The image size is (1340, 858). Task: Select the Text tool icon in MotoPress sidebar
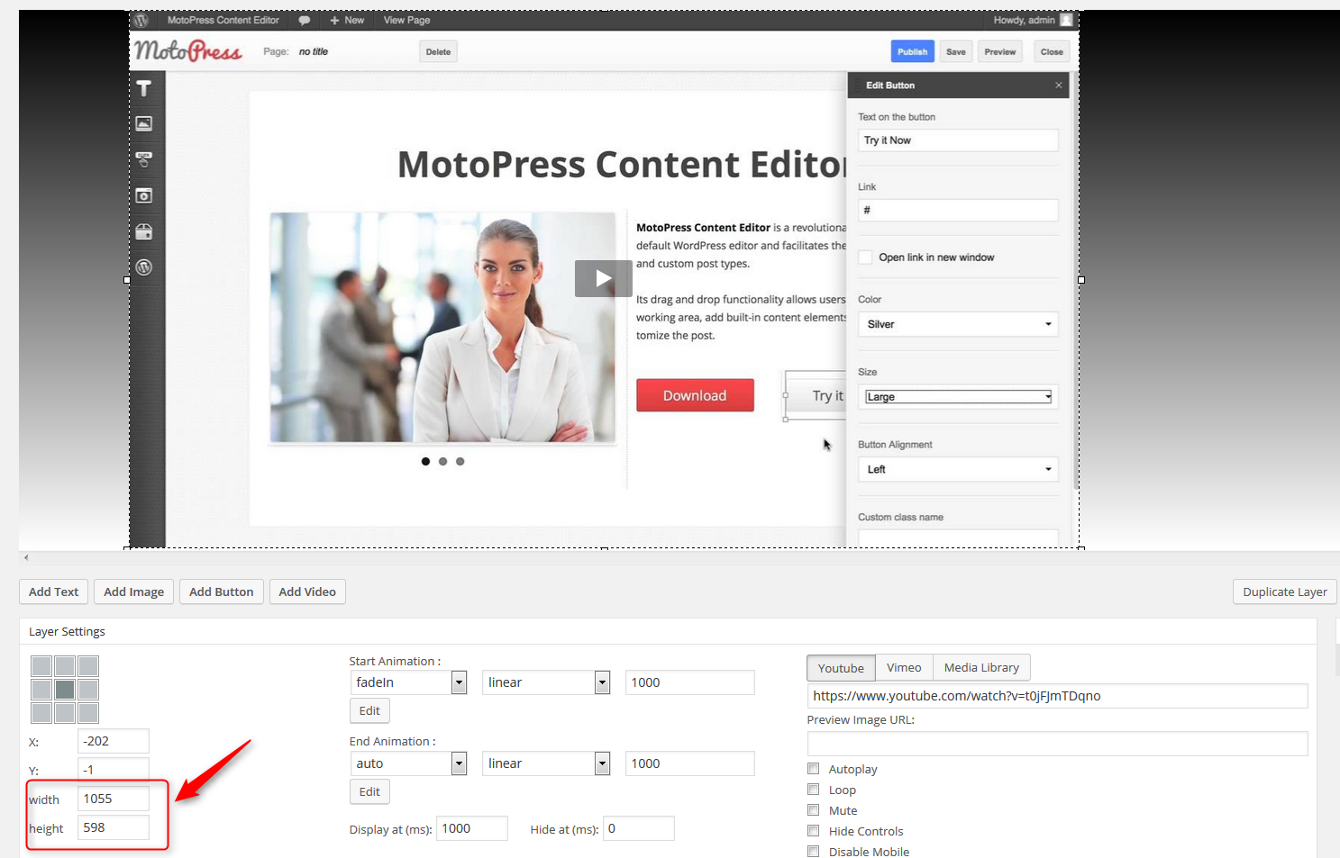click(x=144, y=88)
